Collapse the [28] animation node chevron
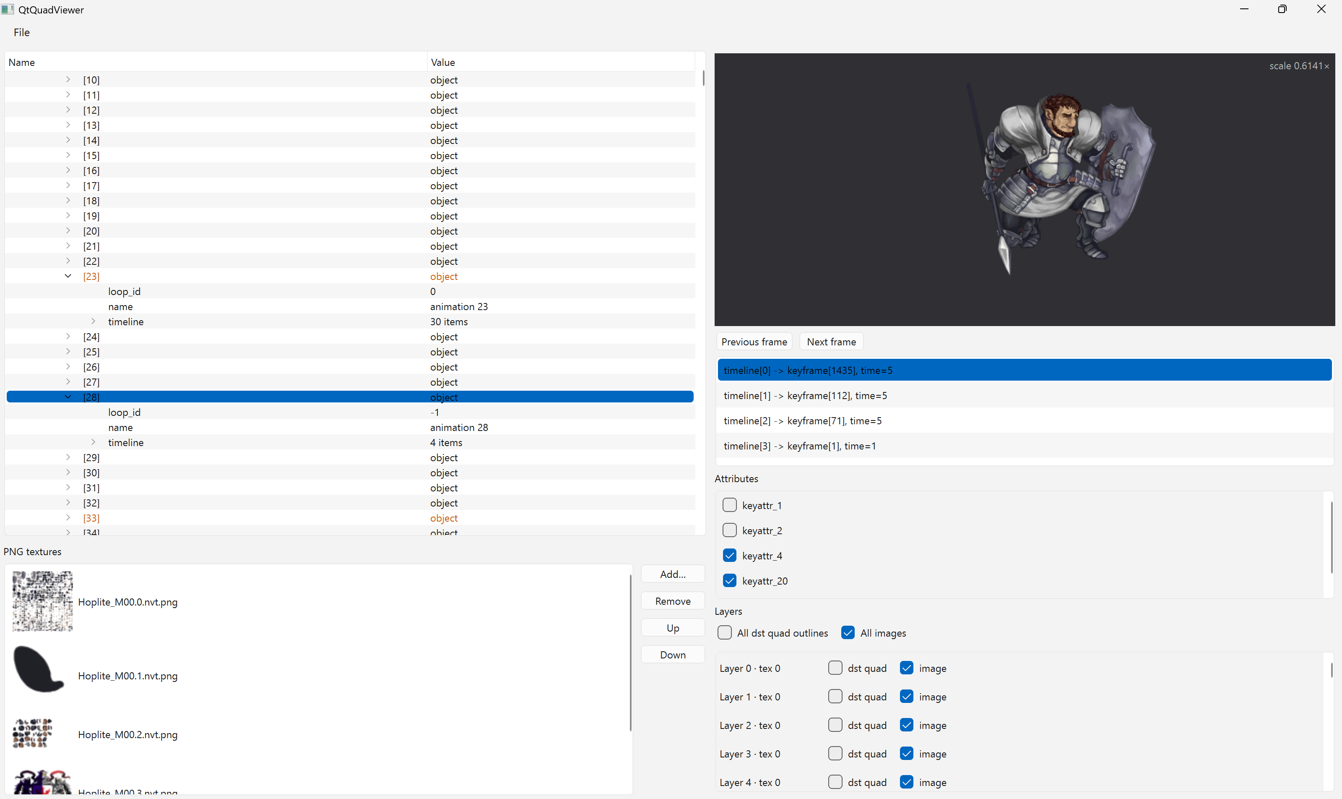 point(68,397)
